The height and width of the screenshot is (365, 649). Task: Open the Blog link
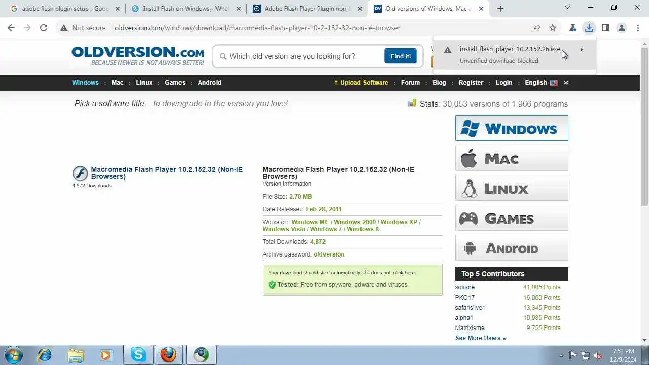[439, 82]
